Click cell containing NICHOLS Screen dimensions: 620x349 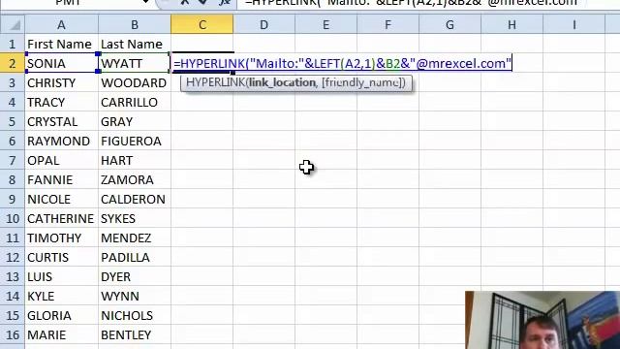[135, 315]
